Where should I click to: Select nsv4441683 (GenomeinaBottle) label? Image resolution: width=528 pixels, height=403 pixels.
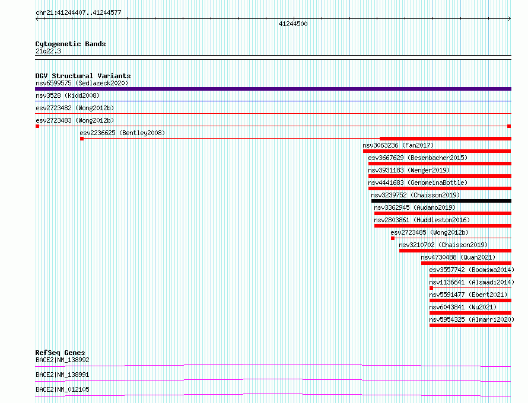[x=418, y=183]
